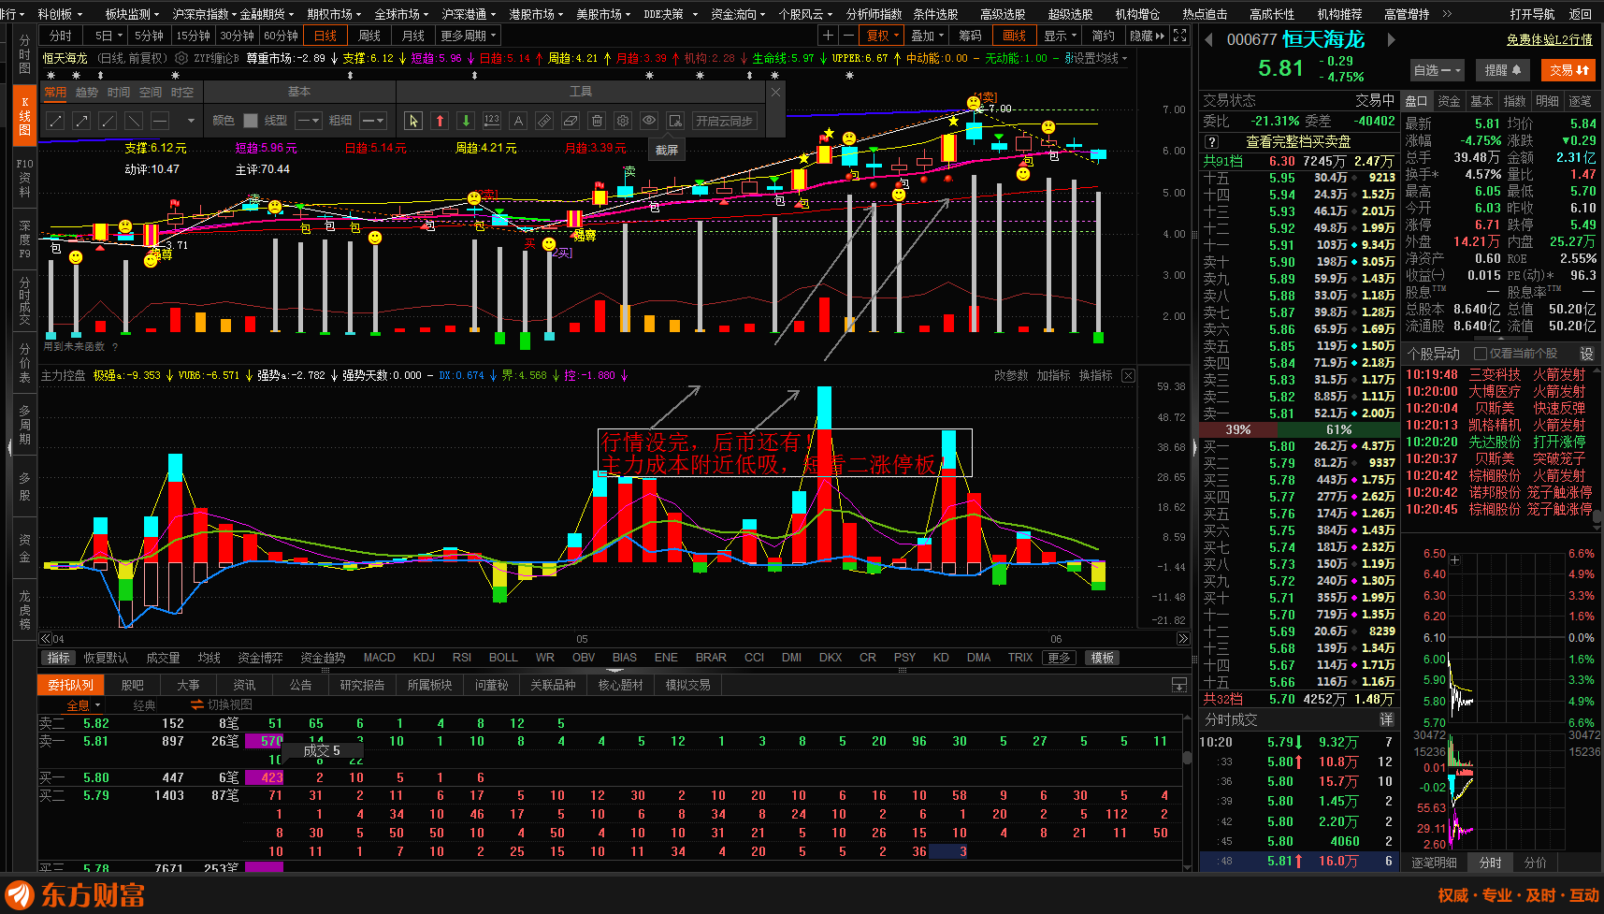Choose the pointer cursor in drawing tools
The image size is (1604, 914).
413,121
